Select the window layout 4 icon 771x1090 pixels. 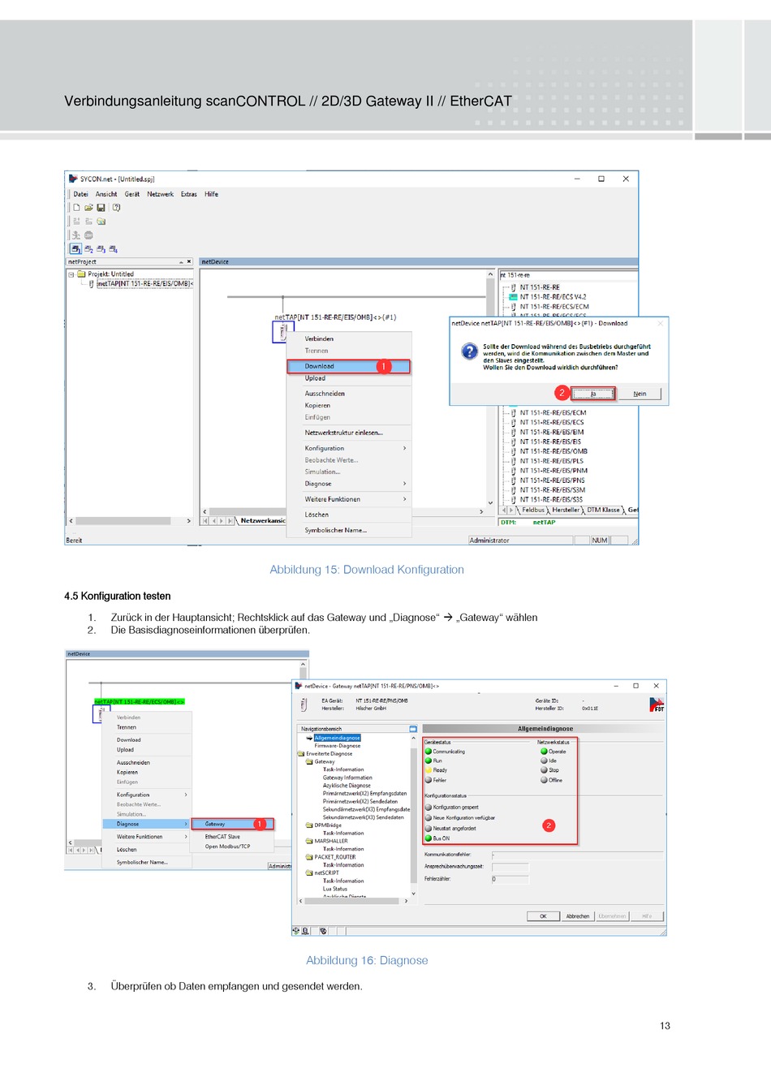point(113,249)
